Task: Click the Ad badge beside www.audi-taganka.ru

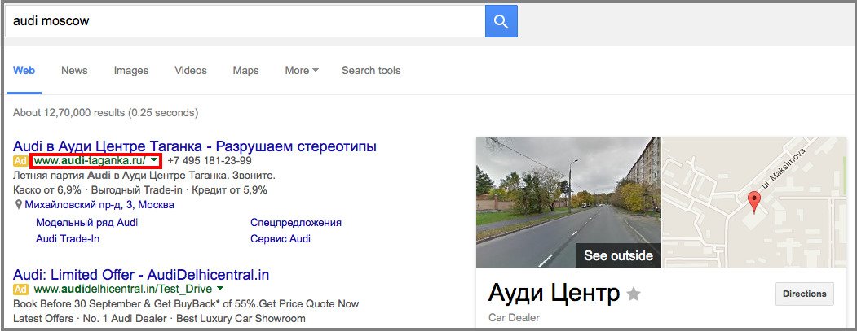Action: pos(20,161)
